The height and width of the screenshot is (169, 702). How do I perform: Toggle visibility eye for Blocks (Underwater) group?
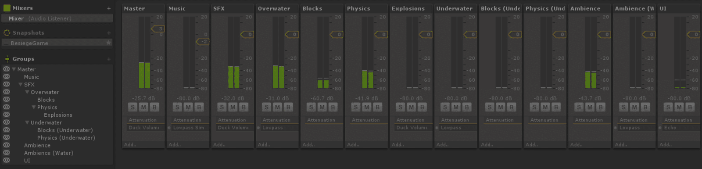(x=6, y=130)
